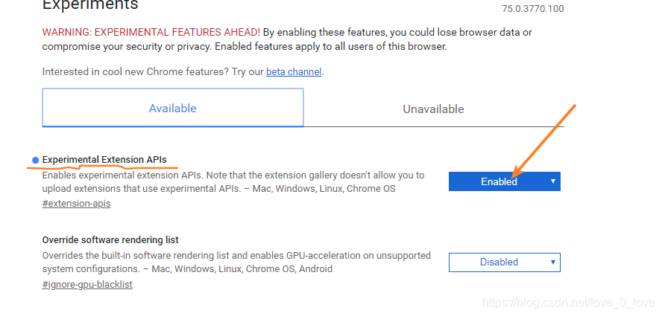This screenshot has width=662, height=316.
Task: Follow the #extension-apis anchor link
Action: pyautogui.click(x=76, y=203)
